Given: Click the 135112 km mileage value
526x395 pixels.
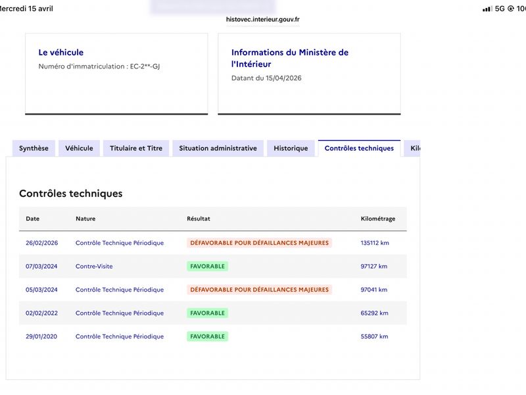Looking at the screenshot, I should 375,243.
